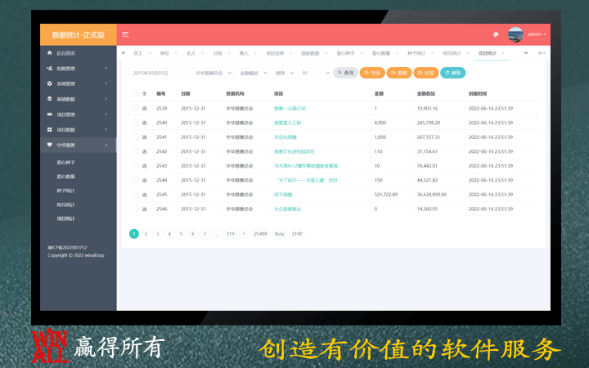Open 种子统计 in the sidebar submenu
Viewport: 589px width, 368px height.
(x=66, y=191)
